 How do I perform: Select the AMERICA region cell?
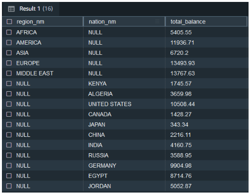43,43
